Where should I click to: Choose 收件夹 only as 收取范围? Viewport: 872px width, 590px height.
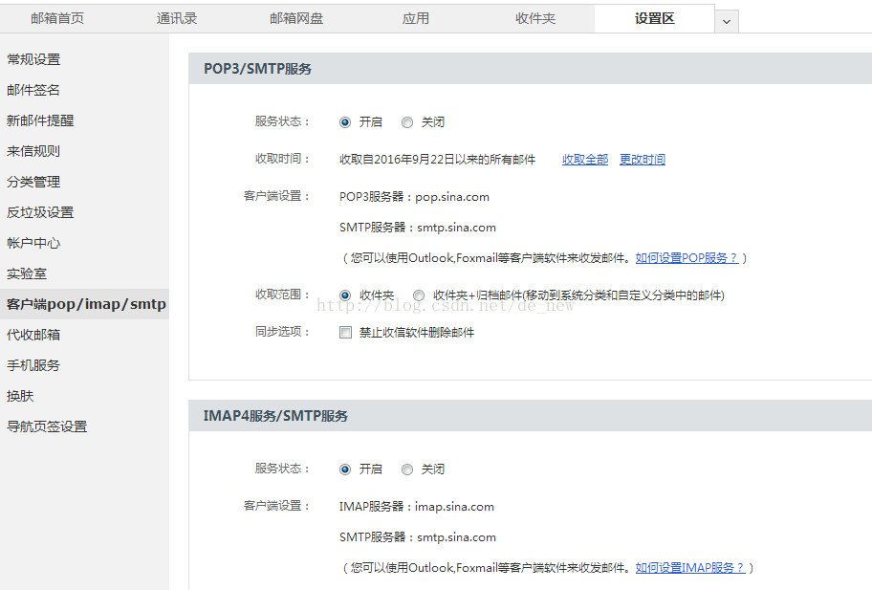[x=345, y=295]
